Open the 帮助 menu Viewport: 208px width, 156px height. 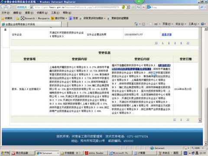[67, 13]
